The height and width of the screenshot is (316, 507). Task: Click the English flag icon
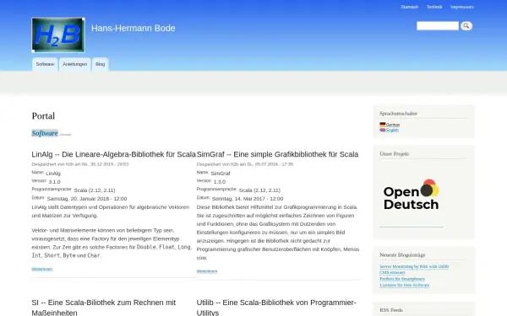click(x=383, y=130)
